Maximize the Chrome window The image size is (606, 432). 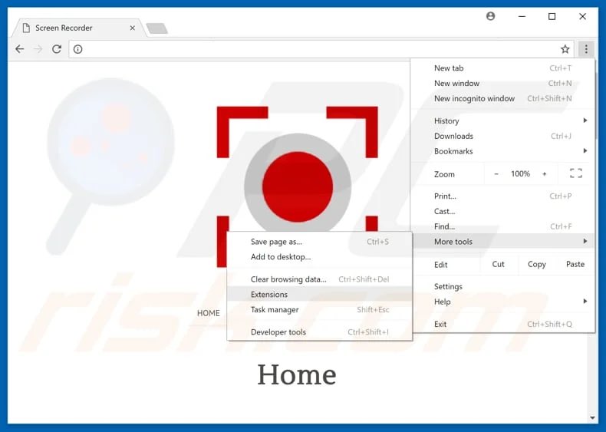552,16
